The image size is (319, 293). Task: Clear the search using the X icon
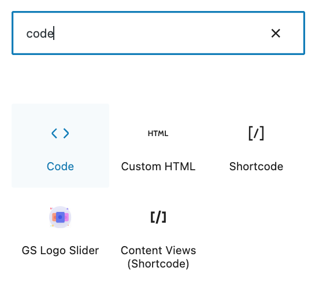(x=276, y=33)
